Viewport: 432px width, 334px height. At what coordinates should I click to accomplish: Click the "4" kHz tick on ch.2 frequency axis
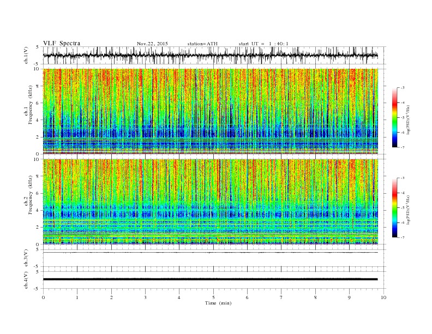tap(38, 210)
